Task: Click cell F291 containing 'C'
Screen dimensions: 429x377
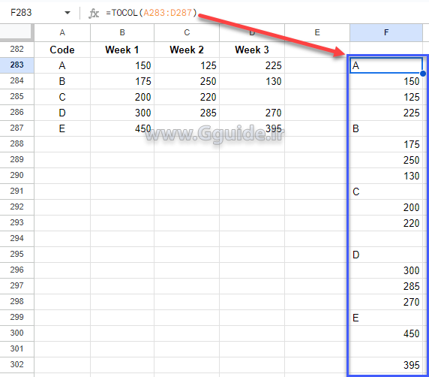Action: [386, 192]
